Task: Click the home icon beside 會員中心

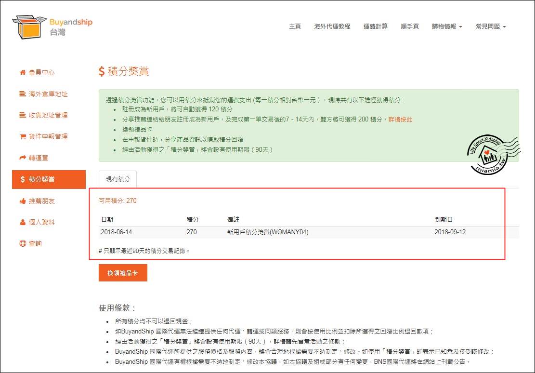Action: point(22,73)
